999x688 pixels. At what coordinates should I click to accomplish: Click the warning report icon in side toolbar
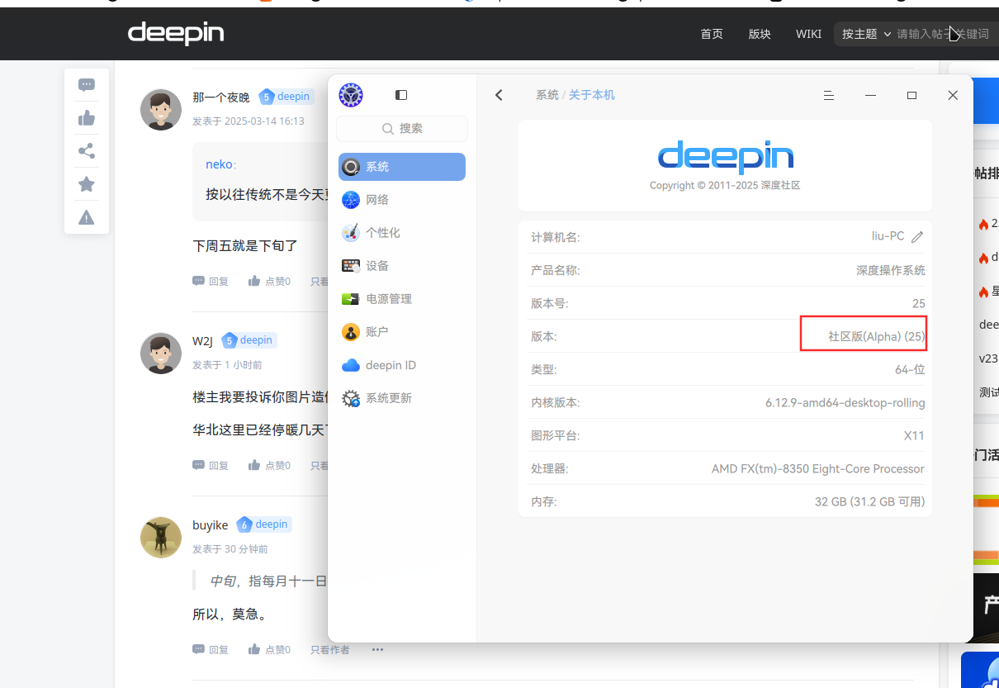point(87,217)
